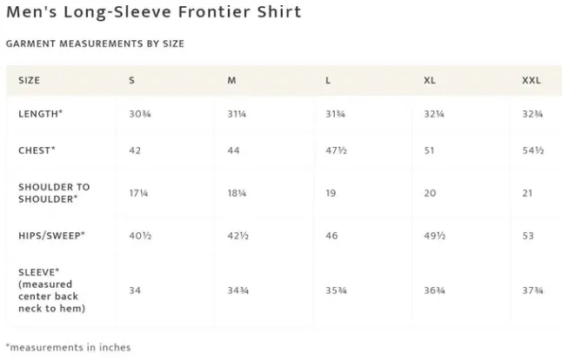562x361 pixels.
Task: Click the CHEST* row label
Action: click(x=37, y=150)
